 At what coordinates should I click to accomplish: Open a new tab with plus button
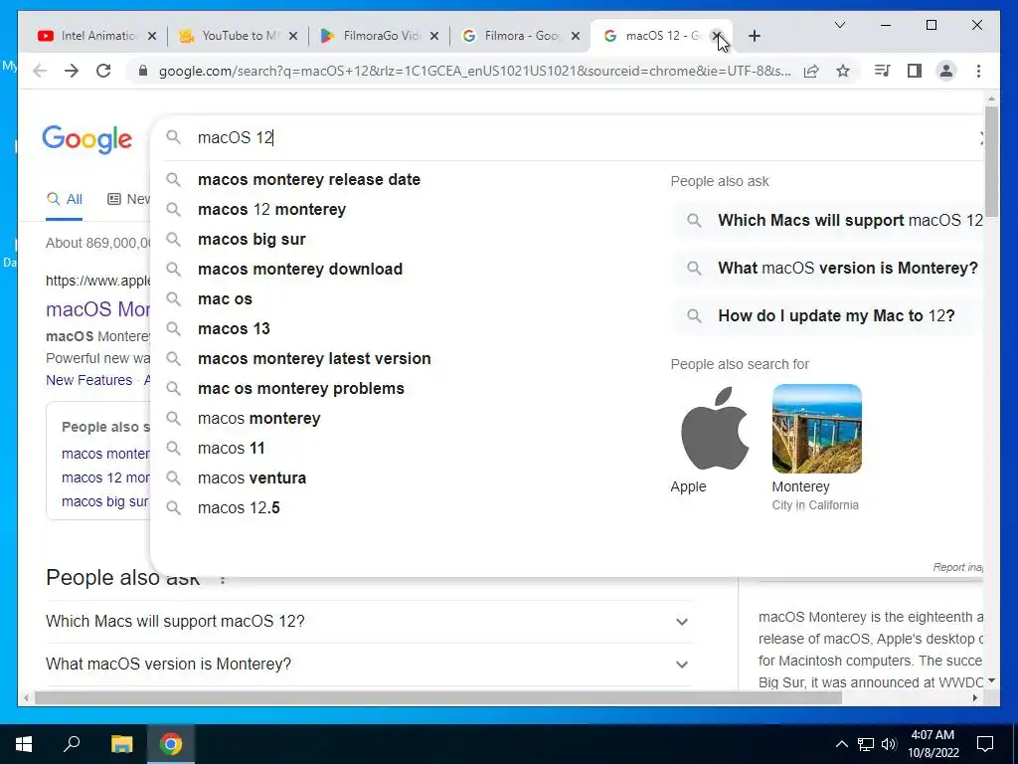tap(754, 37)
